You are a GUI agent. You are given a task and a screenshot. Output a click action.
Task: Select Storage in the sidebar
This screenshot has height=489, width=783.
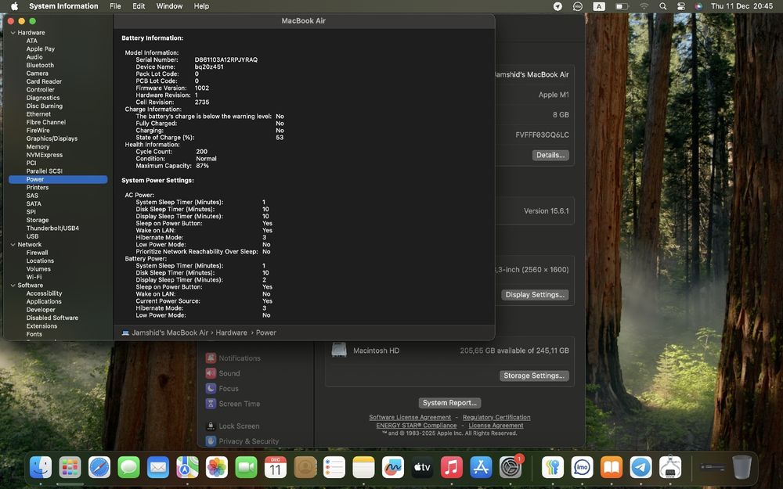pyautogui.click(x=38, y=220)
